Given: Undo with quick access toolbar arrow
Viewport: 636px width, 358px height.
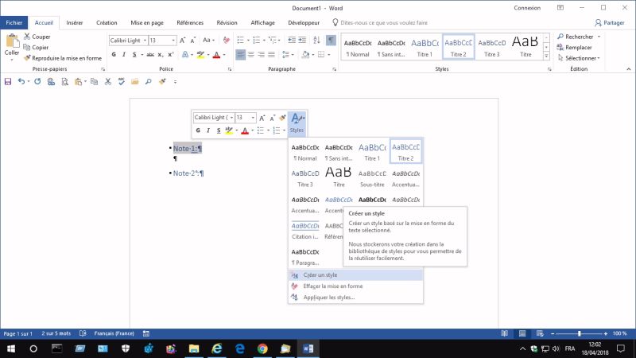Looking at the screenshot, I should click(x=21, y=82).
